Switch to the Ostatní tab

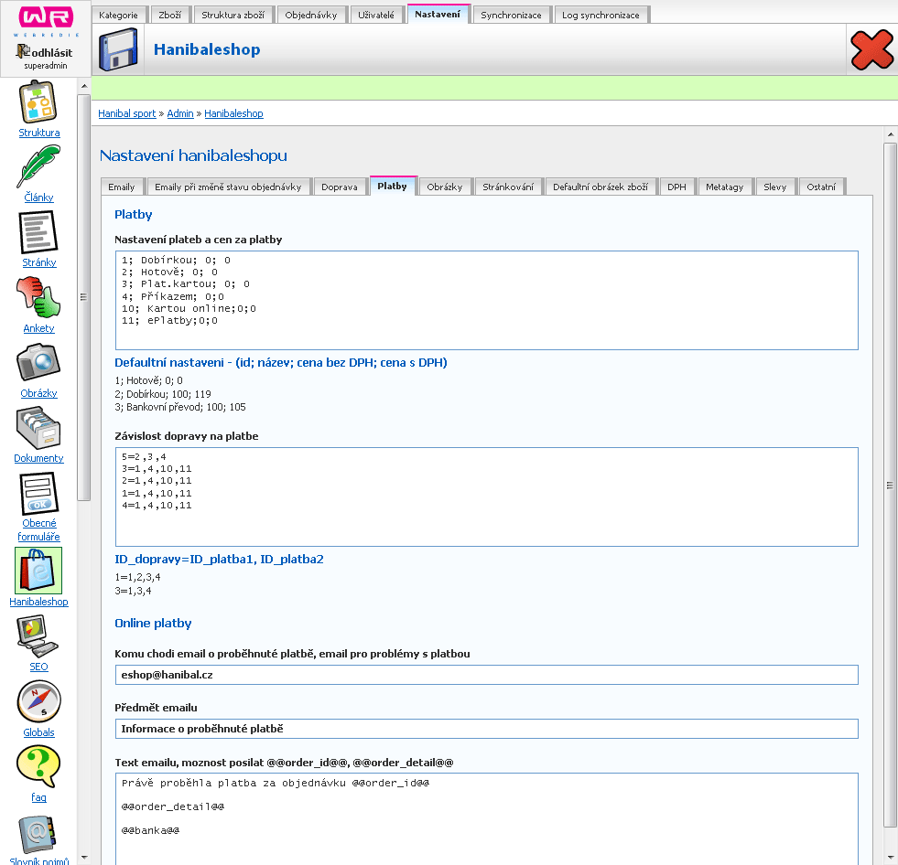[x=821, y=187]
